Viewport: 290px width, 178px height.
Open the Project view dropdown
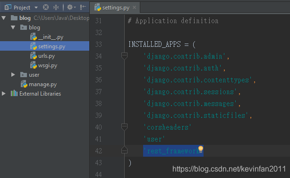tap(36, 8)
